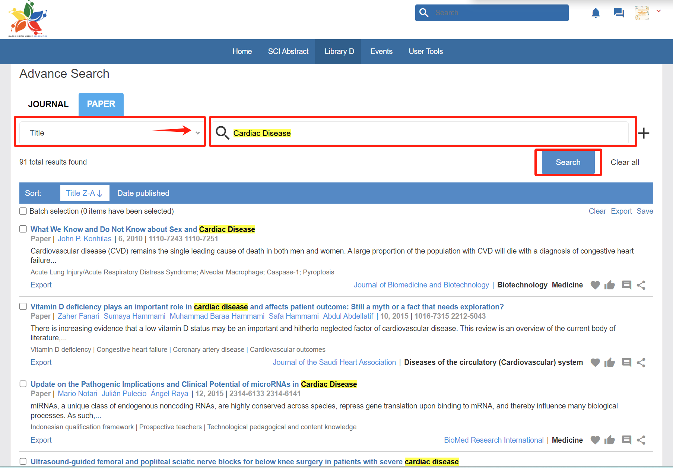
Task: Share the microRNAs in Cardiac Disease paper
Action: (641, 440)
